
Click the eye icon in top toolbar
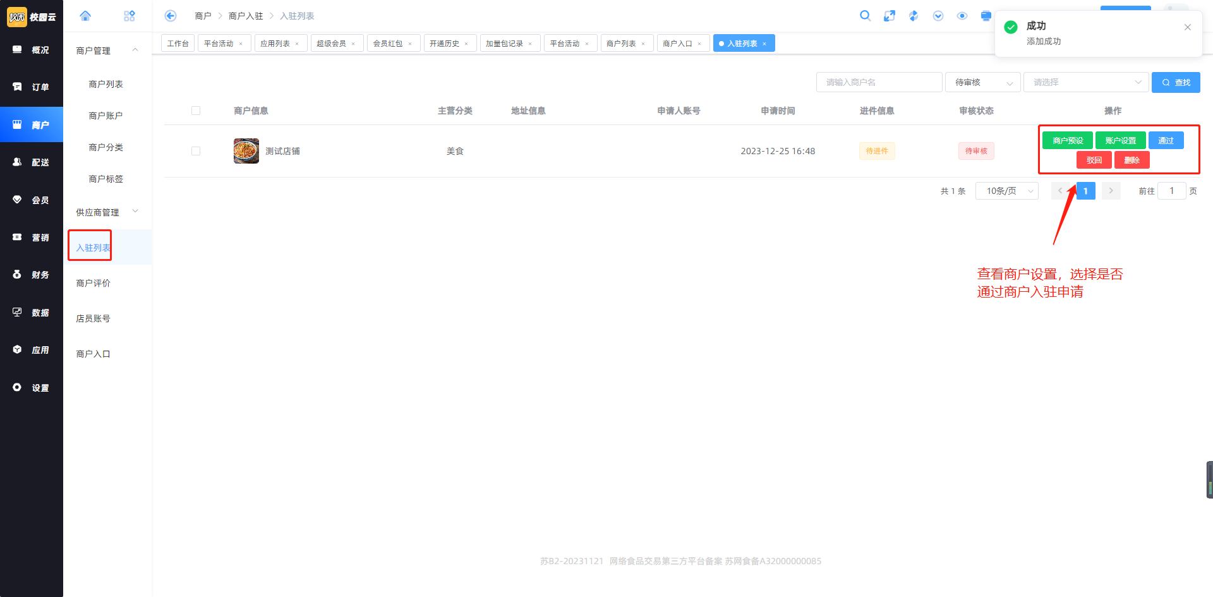(x=962, y=16)
